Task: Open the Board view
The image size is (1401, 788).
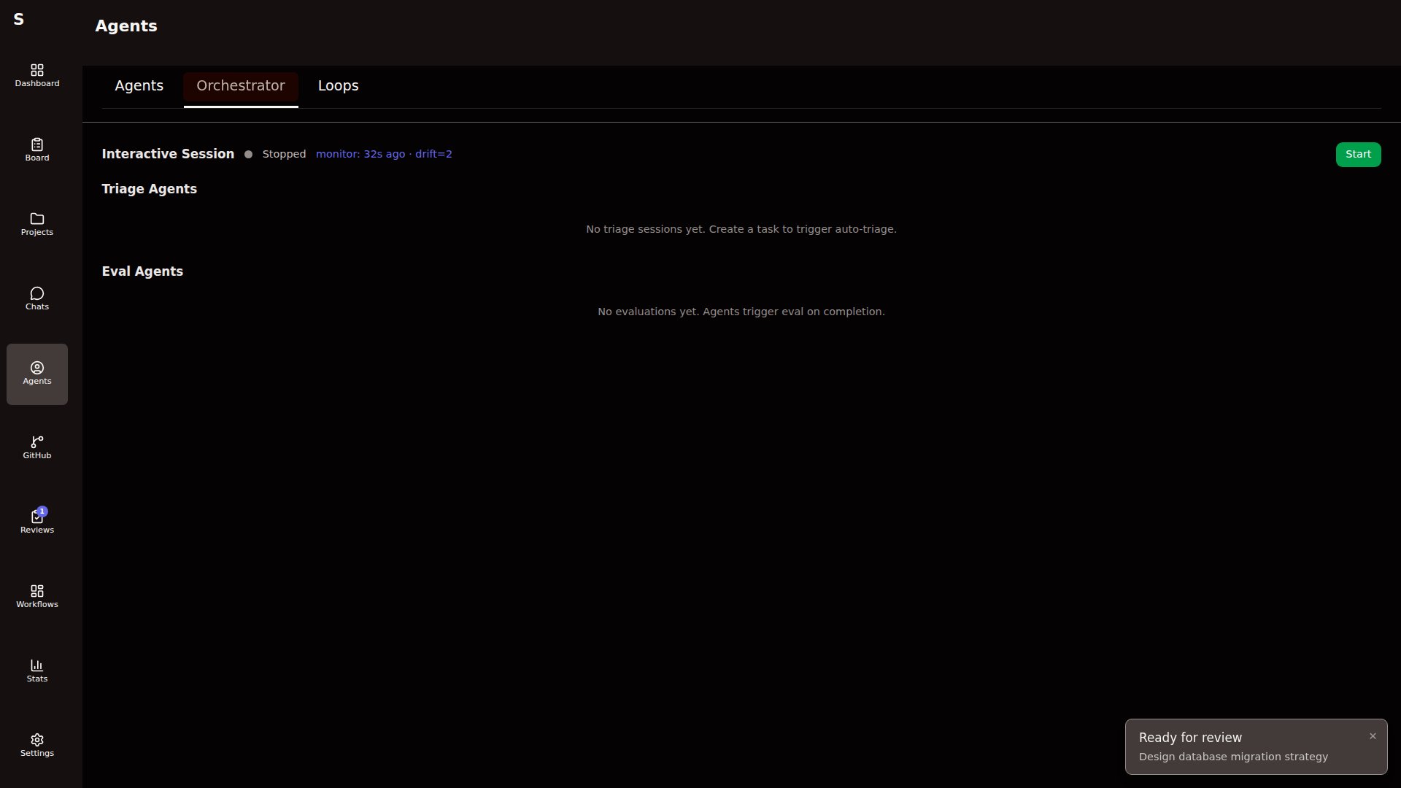Action: tap(36, 149)
